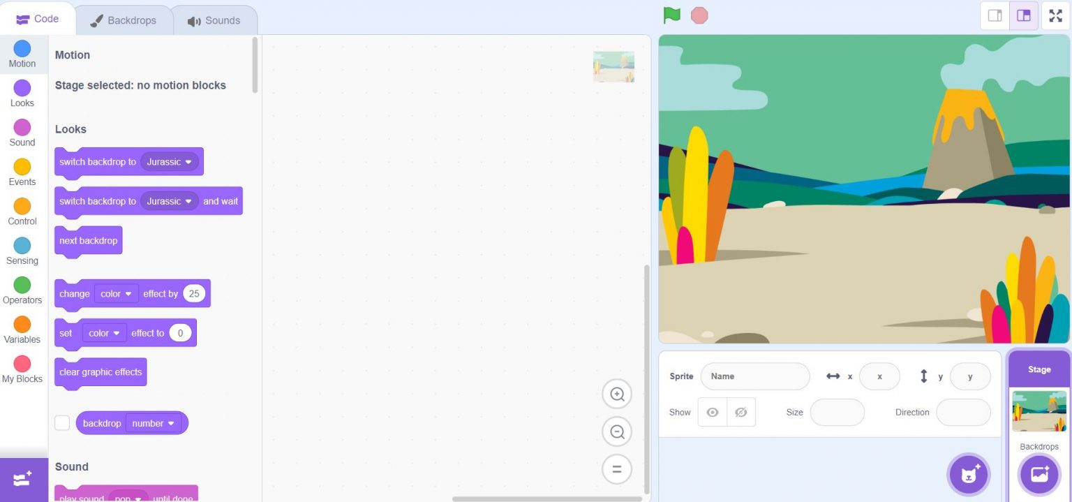Toggle the hide sprite crossed-eye icon
Viewport: 1072px width, 502px height.
coord(740,412)
